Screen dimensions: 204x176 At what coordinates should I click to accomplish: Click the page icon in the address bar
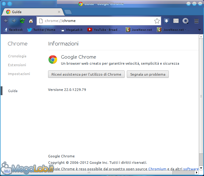(41, 21)
